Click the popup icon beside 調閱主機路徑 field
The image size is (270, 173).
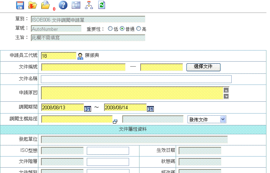[x=115, y=121]
